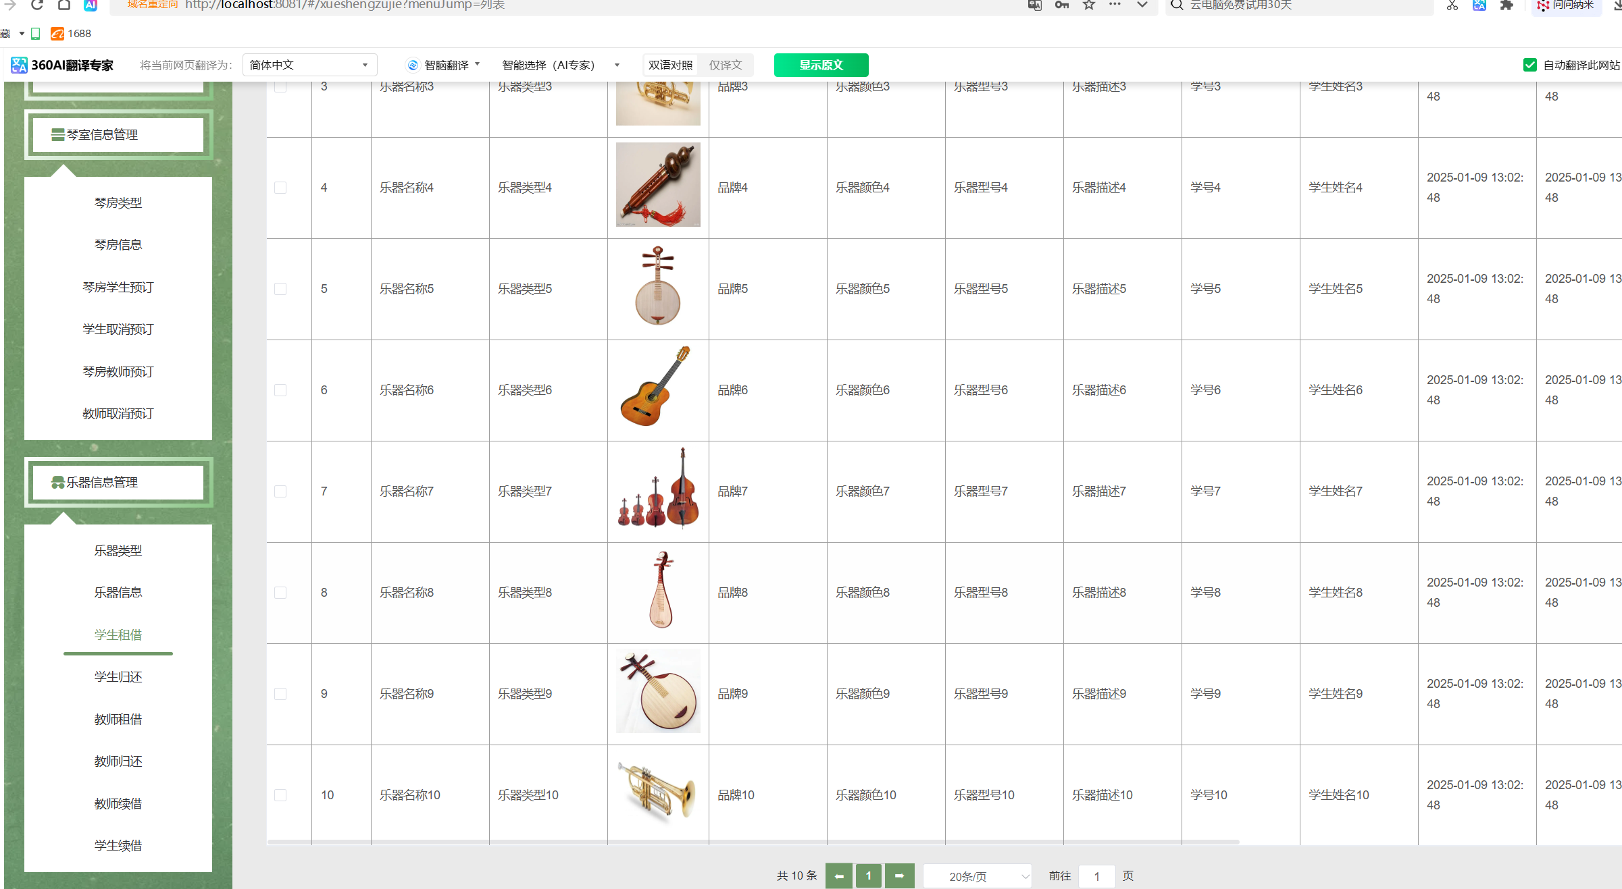Click the guitar thumbnail in row 6

click(x=657, y=388)
